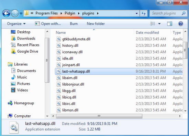Click the file list scroll right arrow
Screen dimensions: 189x136
pyautogui.click(x=180, y=116)
